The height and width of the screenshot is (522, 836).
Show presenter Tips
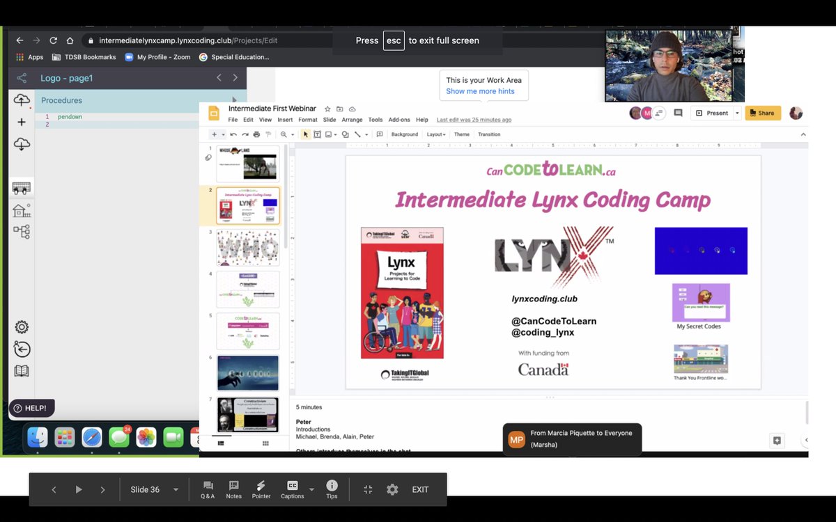click(x=332, y=489)
